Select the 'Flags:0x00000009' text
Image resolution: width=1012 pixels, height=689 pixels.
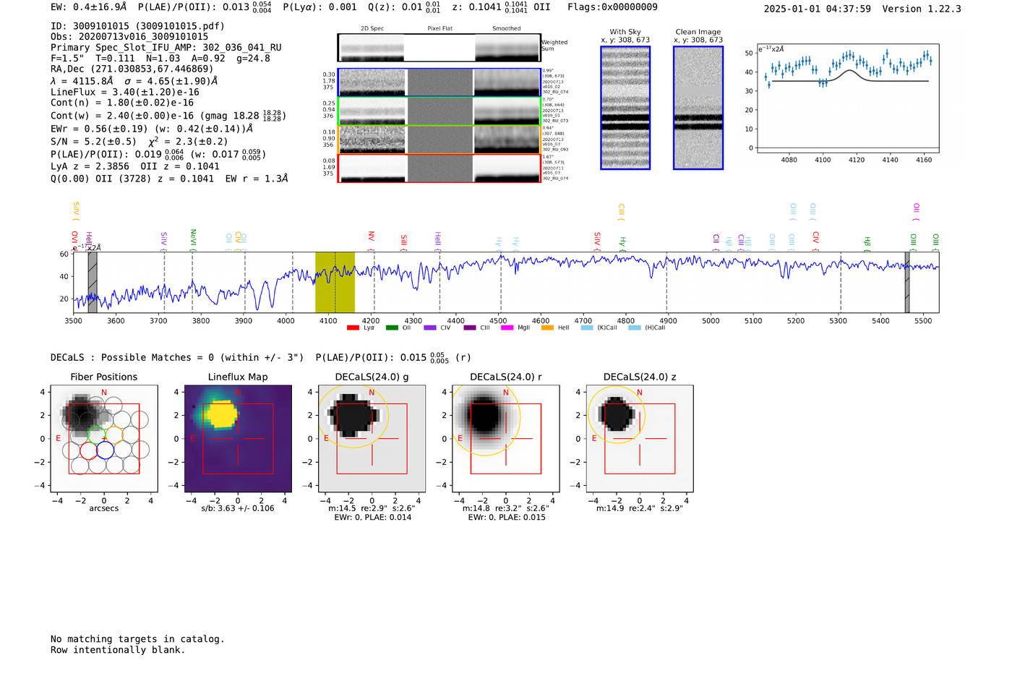612,7
